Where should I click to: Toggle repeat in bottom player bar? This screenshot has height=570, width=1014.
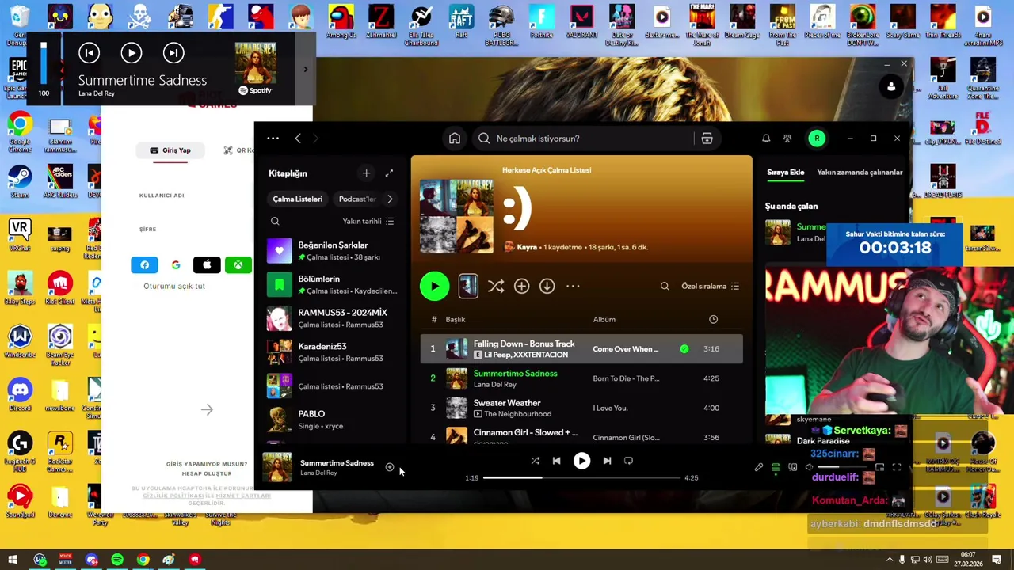point(628,461)
